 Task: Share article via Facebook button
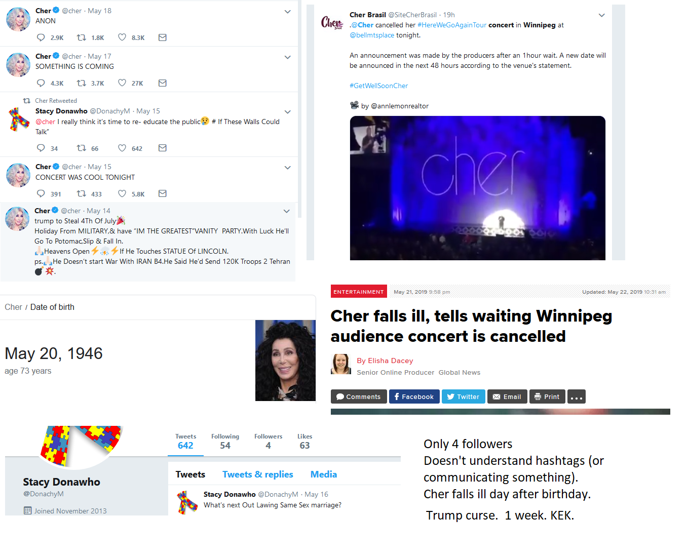(414, 396)
